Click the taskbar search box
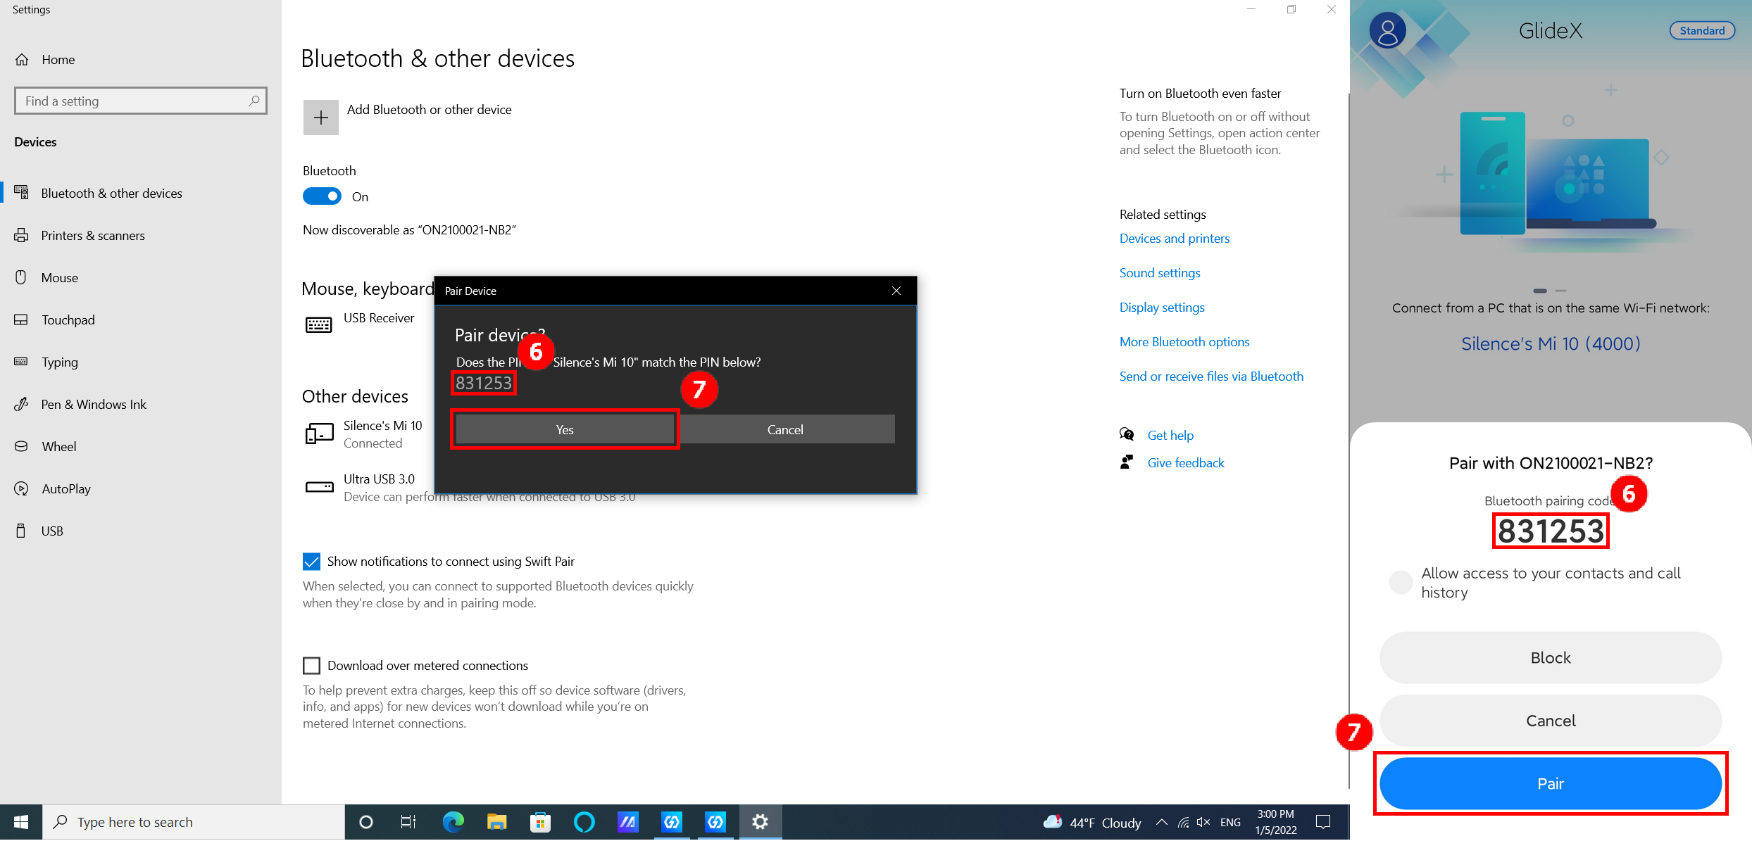1752x841 pixels. tap(194, 822)
